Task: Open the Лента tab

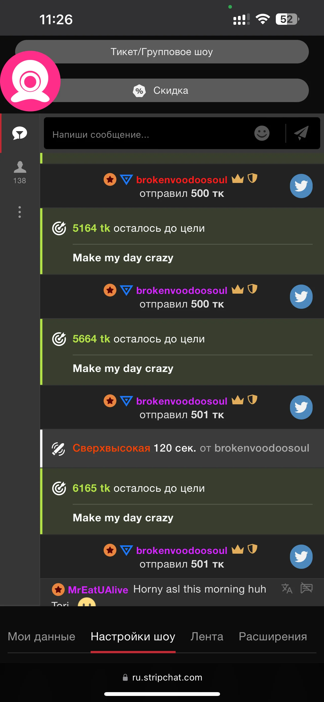Action: pos(207,636)
